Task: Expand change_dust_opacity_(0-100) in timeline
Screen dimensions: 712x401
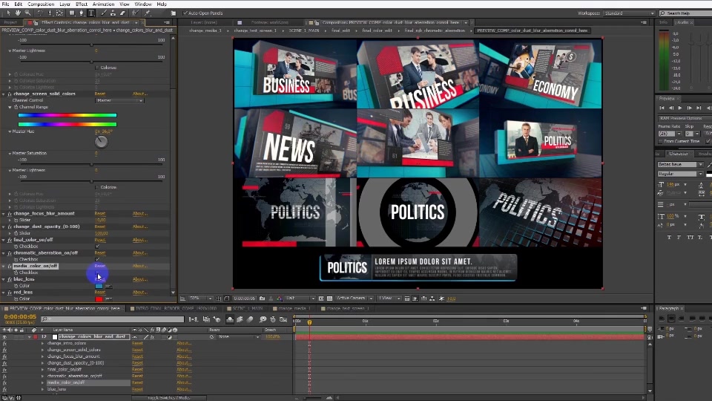Action: click(x=43, y=363)
